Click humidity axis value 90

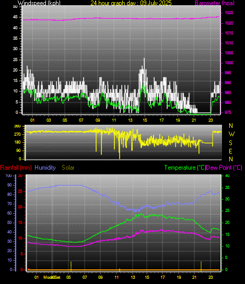9,185
